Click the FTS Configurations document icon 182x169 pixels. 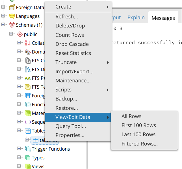(28, 61)
